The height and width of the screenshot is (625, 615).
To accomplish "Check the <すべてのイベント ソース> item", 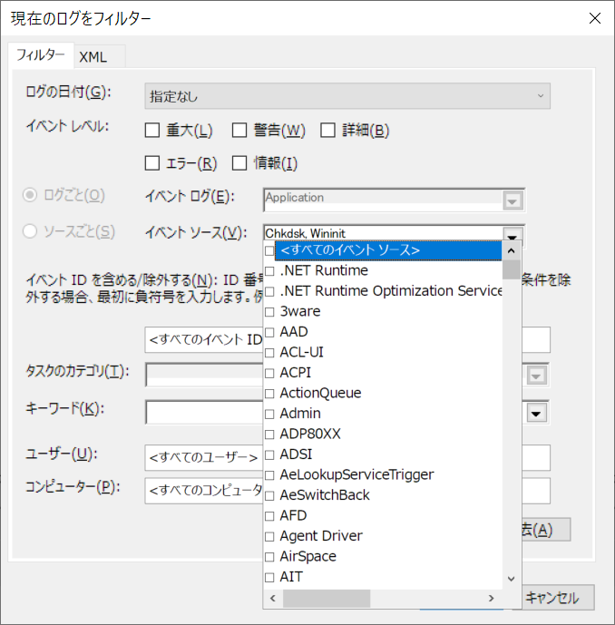I will [269, 250].
